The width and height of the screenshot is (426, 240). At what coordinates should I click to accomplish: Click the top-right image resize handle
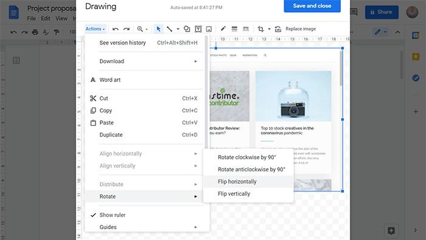click(342, 48)
